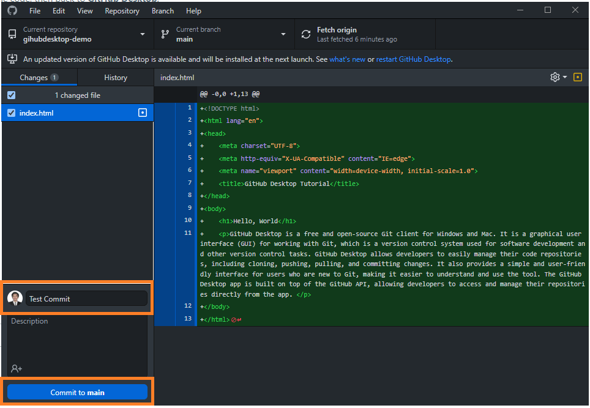Open the Repository menu
This screenshot has width=590, height=408.
click(122, 11)
